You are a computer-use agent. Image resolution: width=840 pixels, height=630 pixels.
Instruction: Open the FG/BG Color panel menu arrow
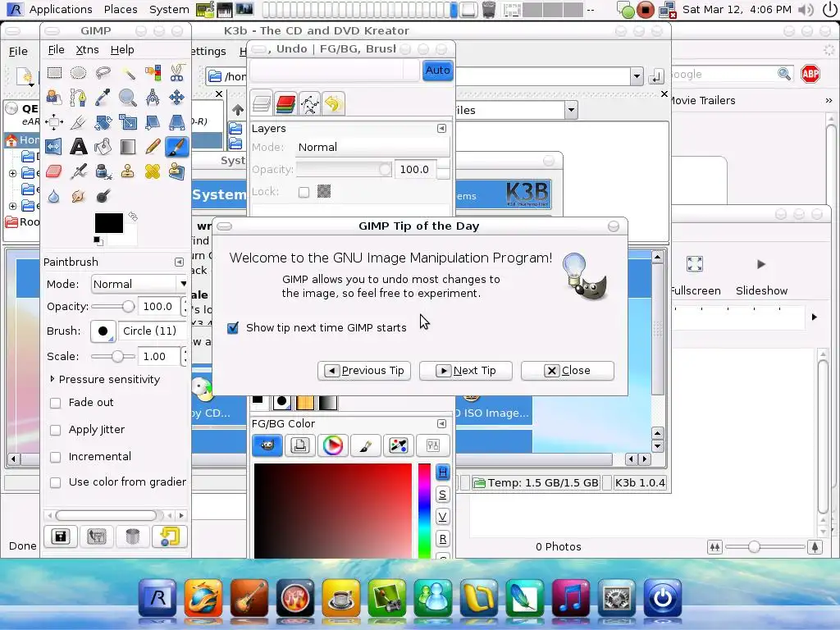pos(441,424)
